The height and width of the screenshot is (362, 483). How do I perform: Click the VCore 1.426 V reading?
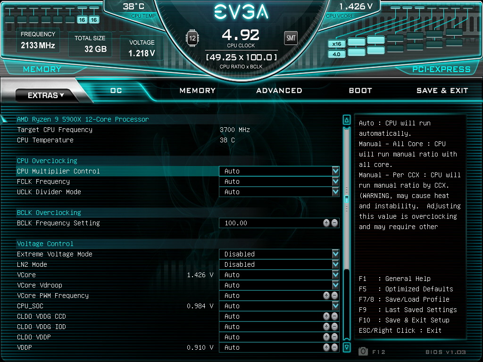(200, 275)
